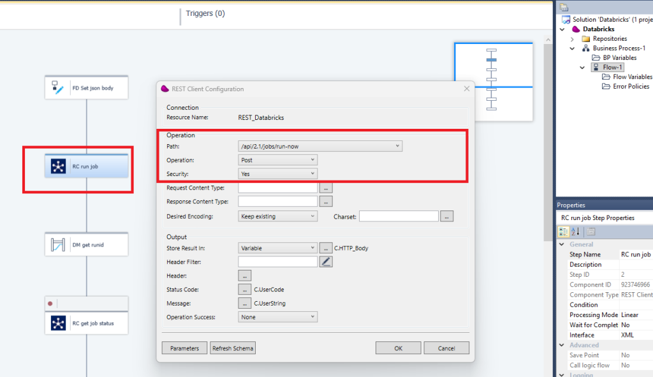Screen dimensions: 653x377
Task: Open the Security dropdown set to Yes
Action: [312, 174]
